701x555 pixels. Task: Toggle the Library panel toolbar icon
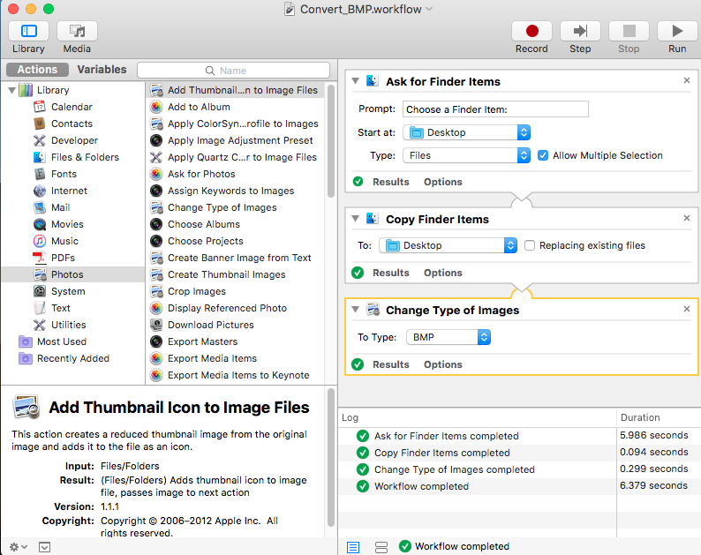point(28,31)
